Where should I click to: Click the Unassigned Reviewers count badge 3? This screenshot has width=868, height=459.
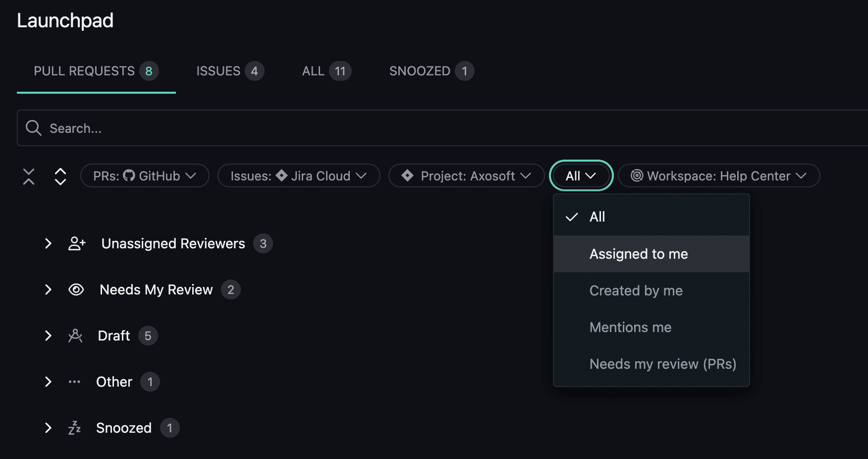(x=263, y=243)
